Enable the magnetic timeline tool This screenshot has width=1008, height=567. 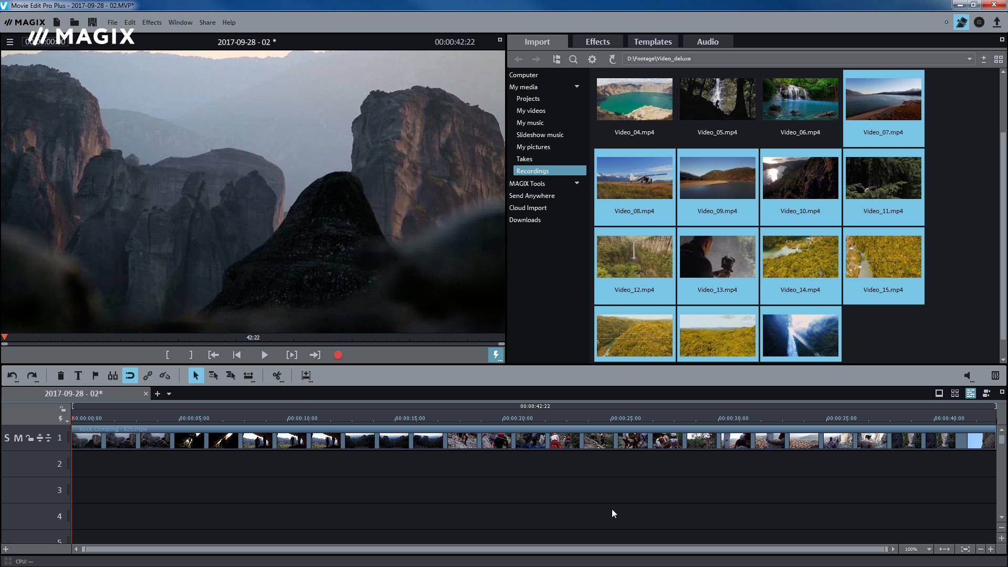pos(130,376)
